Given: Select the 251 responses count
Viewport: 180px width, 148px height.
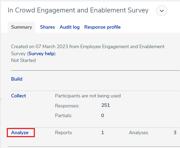Looking at the screenshot, I should [x=105, y=105].
